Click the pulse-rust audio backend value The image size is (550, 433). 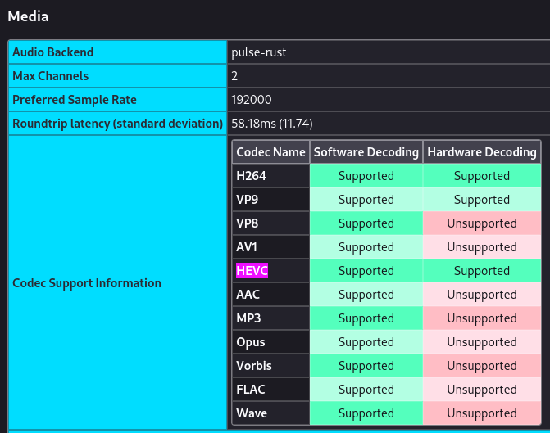[259, 52]
